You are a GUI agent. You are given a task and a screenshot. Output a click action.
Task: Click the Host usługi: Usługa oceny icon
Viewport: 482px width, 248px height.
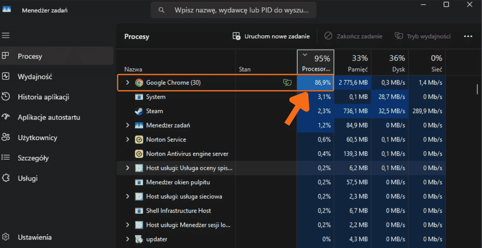coord(139,168)
